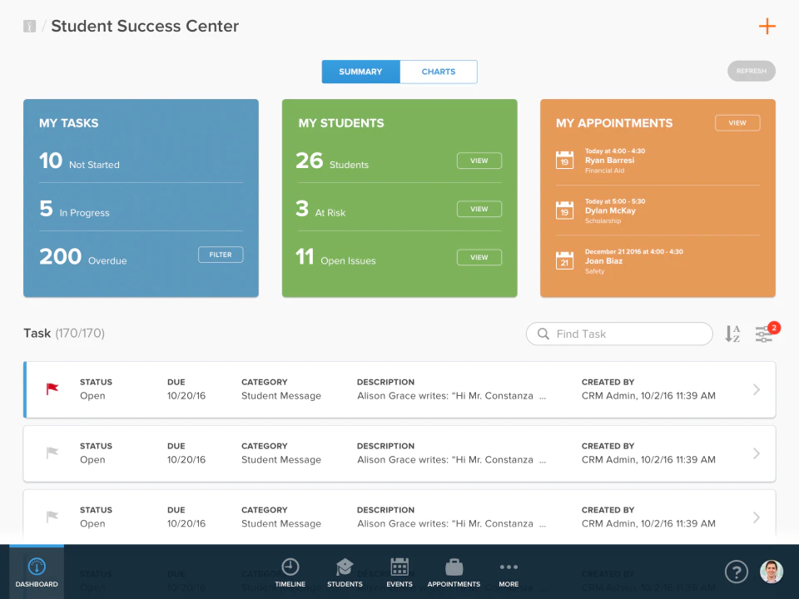Select the Summary tab
The width and height of the screenshot is (799, 599).
pos(360,72)
